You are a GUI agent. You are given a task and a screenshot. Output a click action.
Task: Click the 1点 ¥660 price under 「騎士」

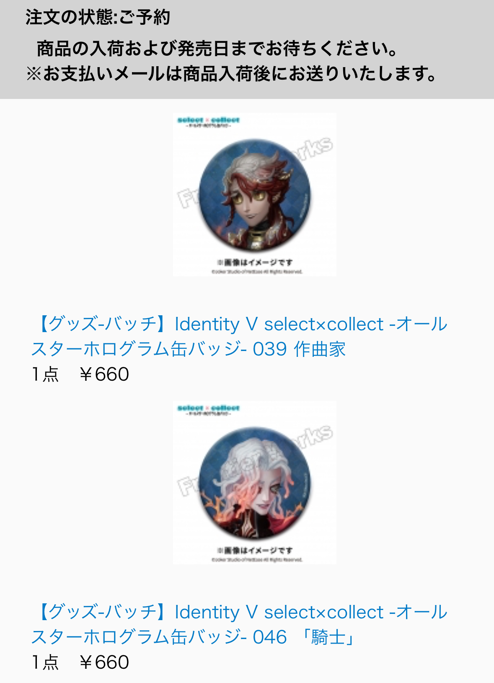[x=80, y=662]
